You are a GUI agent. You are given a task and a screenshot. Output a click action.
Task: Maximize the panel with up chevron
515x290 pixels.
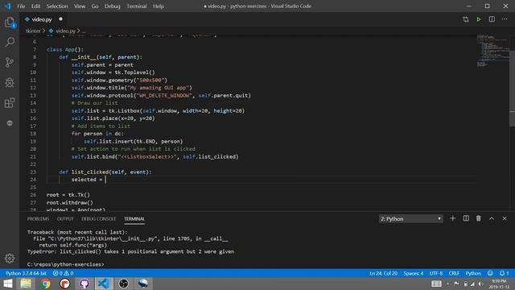pos(492,218)
